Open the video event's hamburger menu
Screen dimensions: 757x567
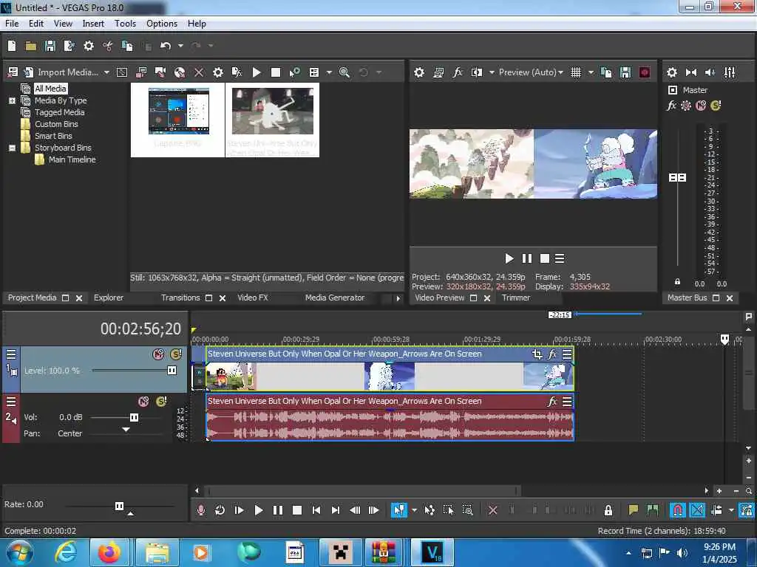tap(567, 354)
